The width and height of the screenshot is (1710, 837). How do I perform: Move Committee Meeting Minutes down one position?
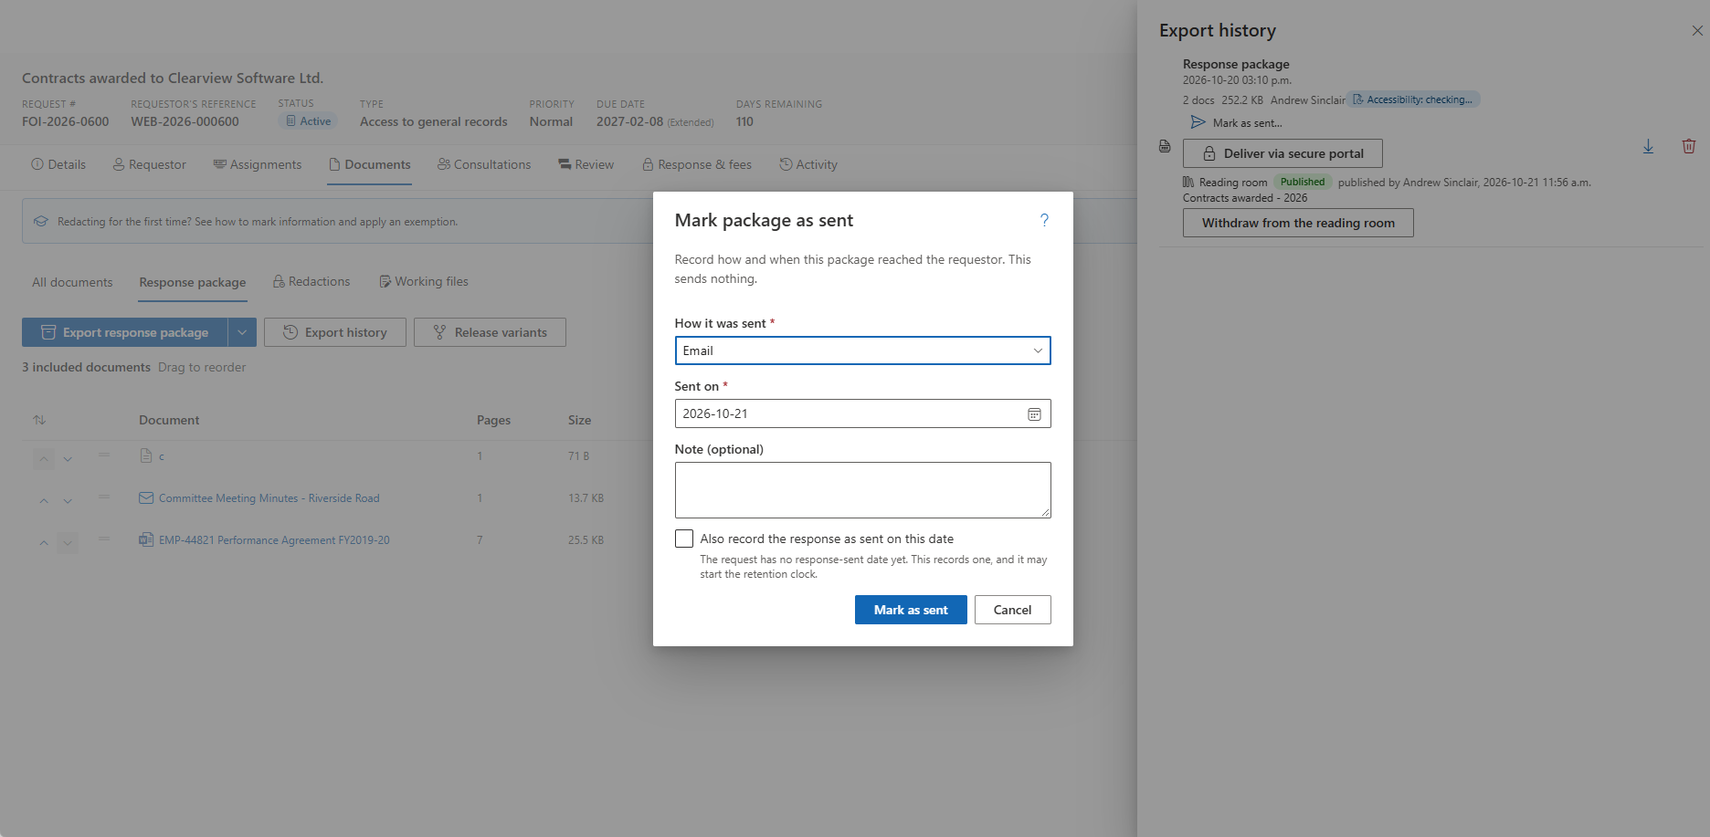pyautogui.click(x=68, y=501)
